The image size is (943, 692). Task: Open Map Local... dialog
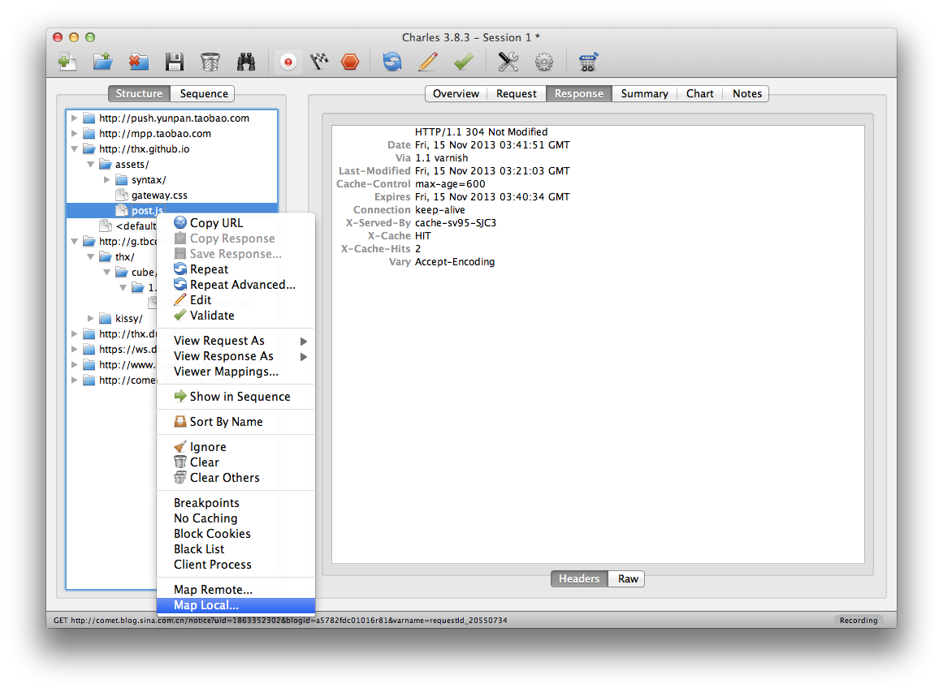coord(236,605)
